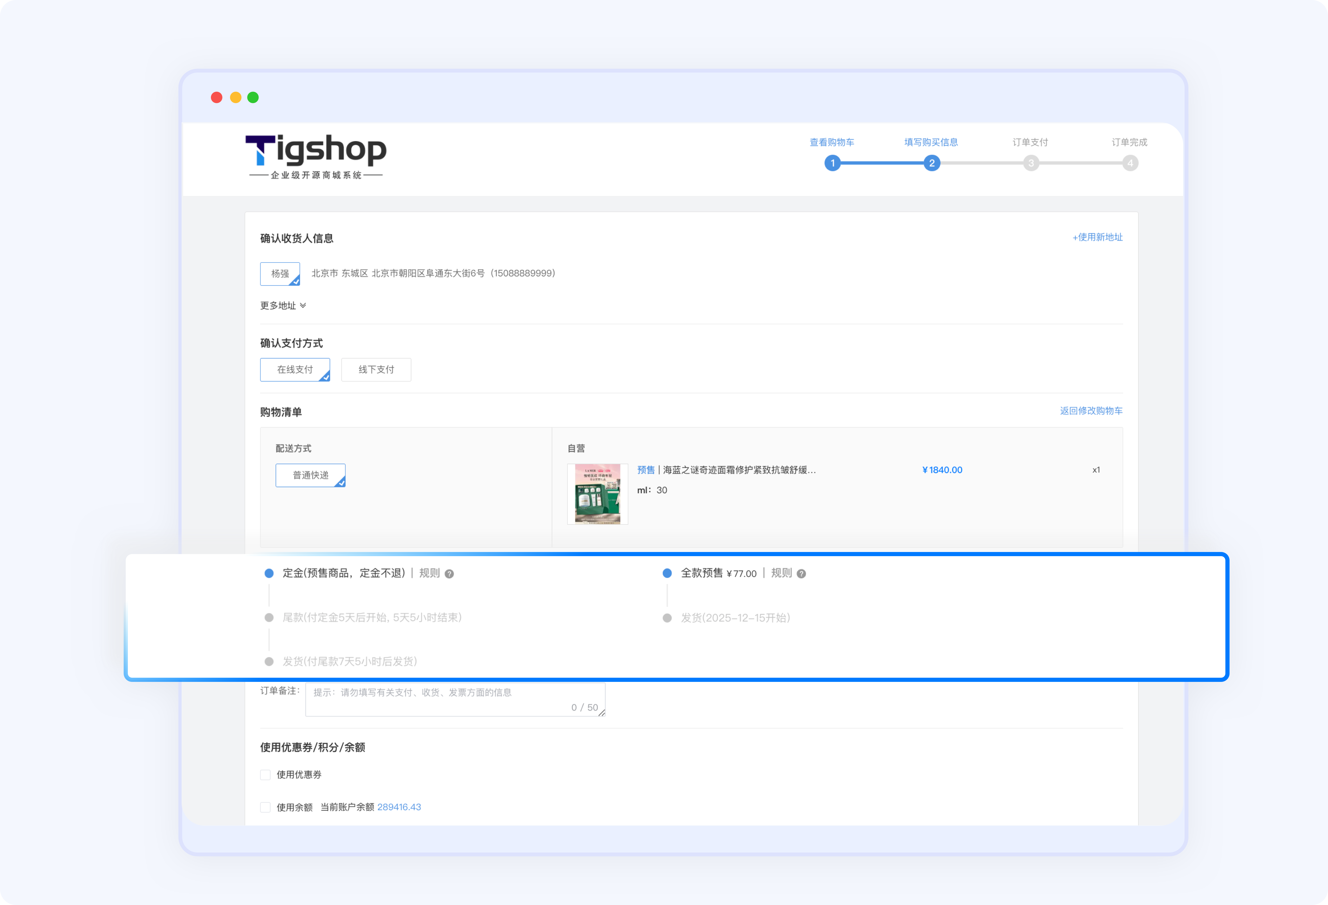This screenshot has width=1328, height=905.
Task: Click rule help icon beside 定金
Action: (x=449, y=574)
